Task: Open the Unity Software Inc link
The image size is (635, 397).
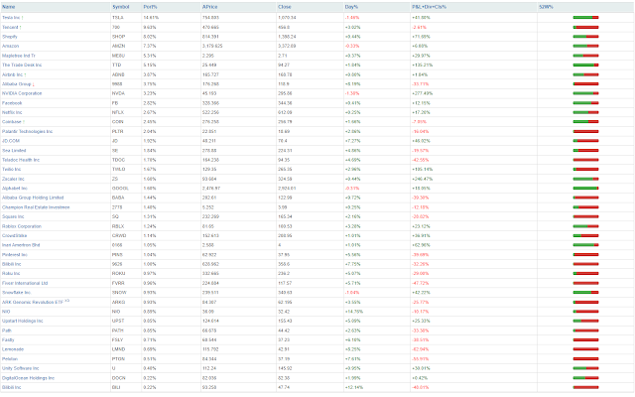Action: pos(20,368)
